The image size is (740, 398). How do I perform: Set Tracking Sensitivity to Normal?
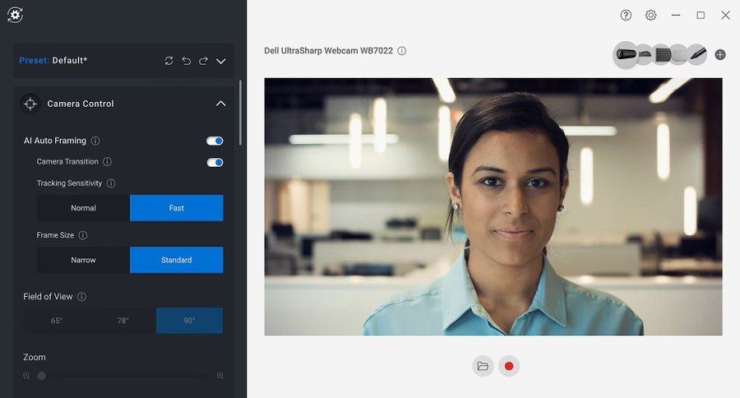[83, 208]
